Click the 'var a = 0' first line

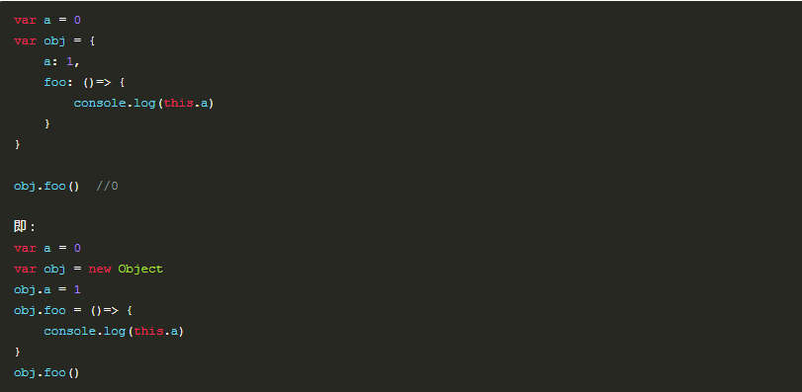(x=47, y=21)
